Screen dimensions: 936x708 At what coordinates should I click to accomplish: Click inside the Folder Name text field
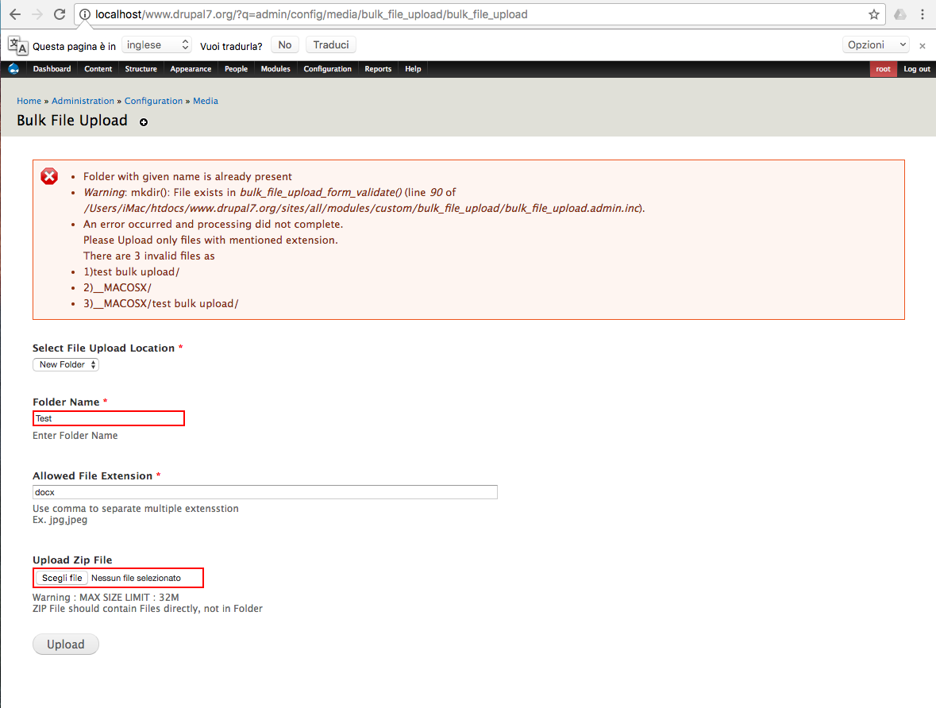pos(108,418)
